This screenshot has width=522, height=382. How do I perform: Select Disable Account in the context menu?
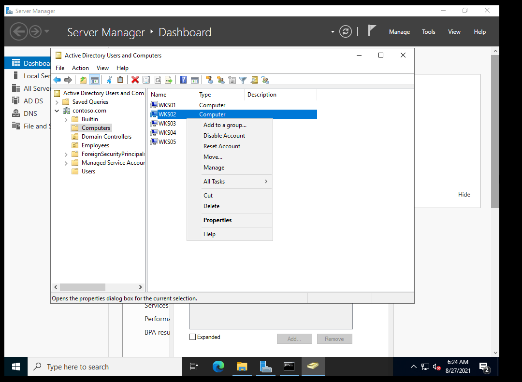[x=230, y=136]
